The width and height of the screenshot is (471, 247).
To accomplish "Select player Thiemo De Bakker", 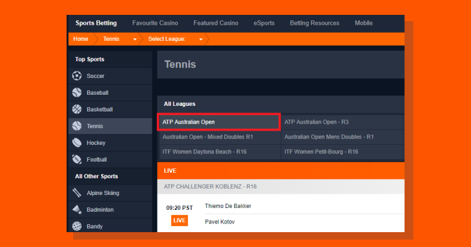I will tap(228, 206).
